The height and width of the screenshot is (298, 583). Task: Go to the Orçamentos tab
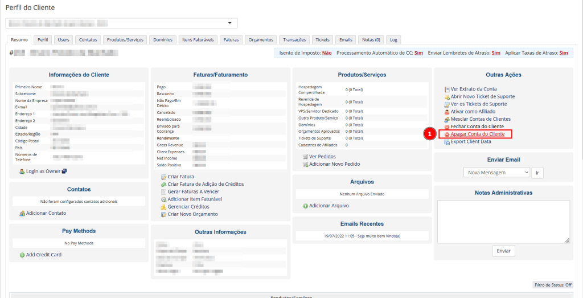click(261, 40)
